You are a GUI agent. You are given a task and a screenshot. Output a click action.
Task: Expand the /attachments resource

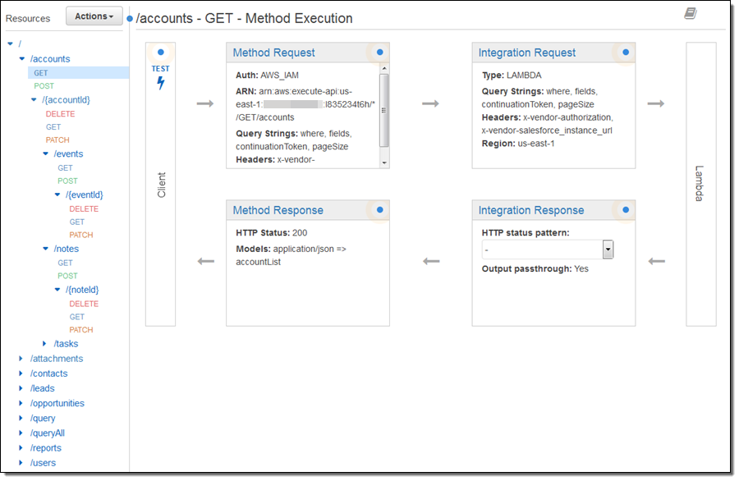pyautogui.click(x=21, y=359)
